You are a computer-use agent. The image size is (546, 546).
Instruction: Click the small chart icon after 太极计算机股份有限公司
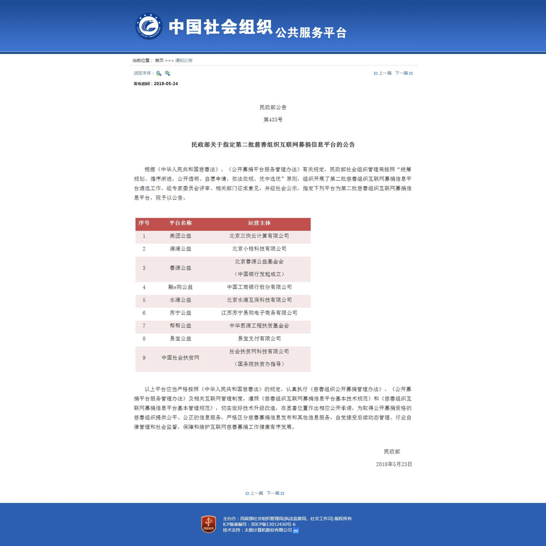295,530
